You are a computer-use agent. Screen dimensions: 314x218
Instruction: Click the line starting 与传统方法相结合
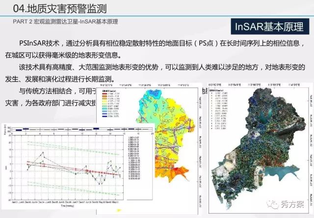pos(58,91)
